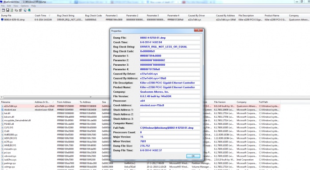Click the File Description field value

[x=170, y=83]
